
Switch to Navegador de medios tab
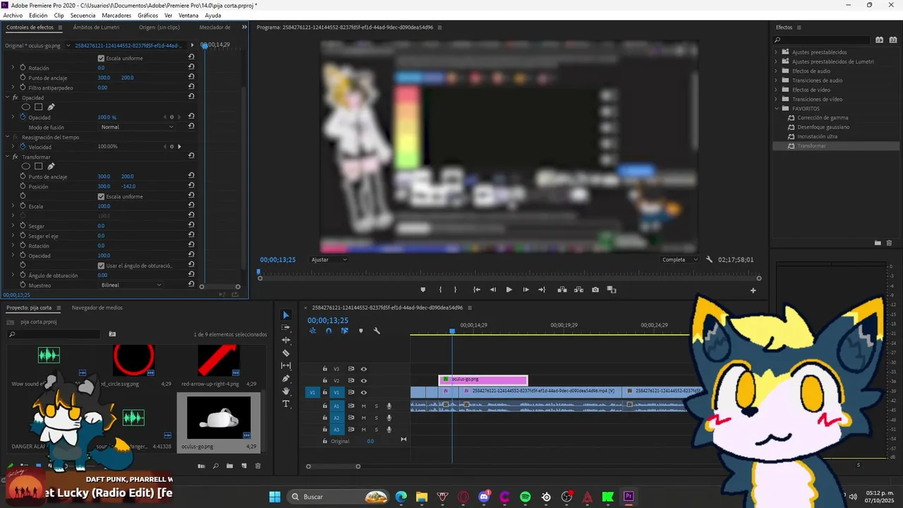click(x=97, y=308)
